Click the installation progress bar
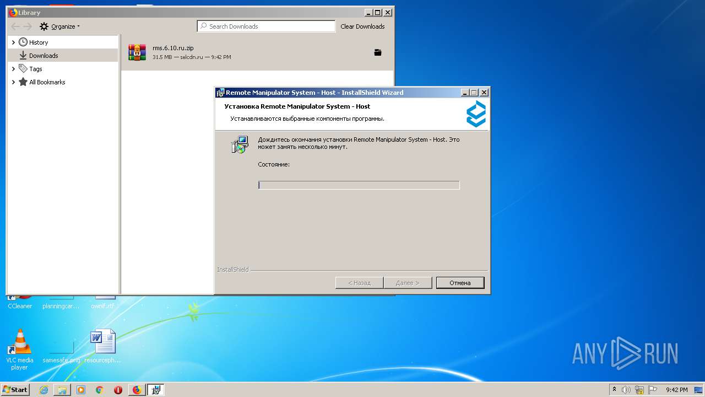705x397 pixels. click(359, 185)
